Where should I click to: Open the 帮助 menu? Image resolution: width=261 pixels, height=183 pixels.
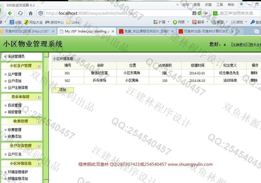click(x=231, y=5)
